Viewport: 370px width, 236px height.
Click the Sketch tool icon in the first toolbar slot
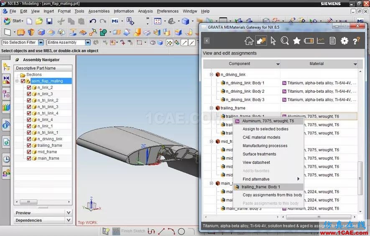[x=8, y=32]
